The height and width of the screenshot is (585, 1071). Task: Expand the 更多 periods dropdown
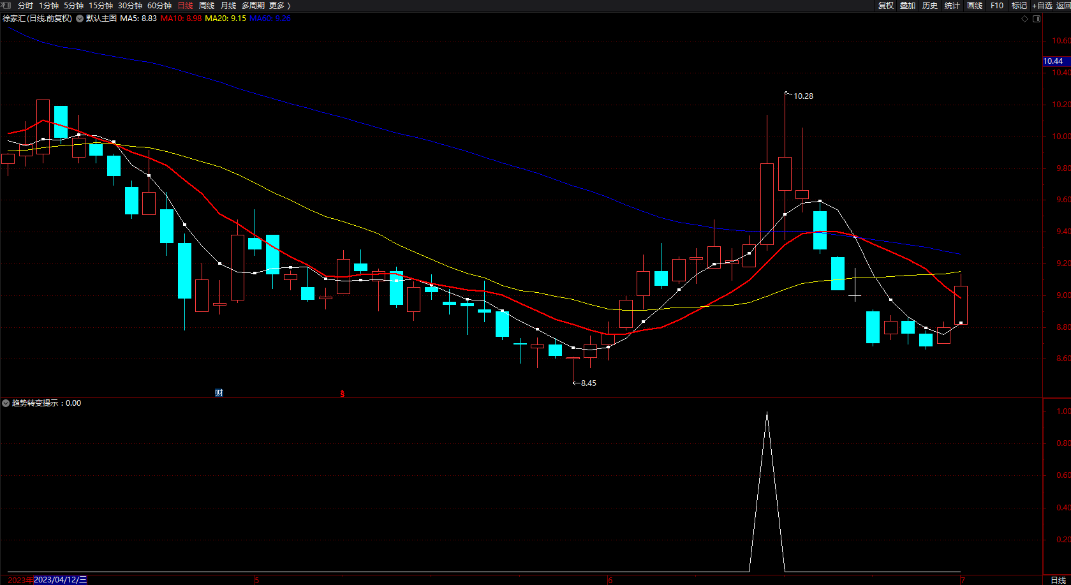[x=279, y=5]
